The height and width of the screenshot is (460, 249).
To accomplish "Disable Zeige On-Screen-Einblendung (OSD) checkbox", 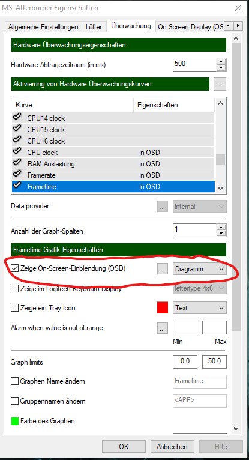I will 14,268.
